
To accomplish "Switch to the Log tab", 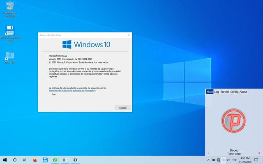I will click(x=217, y=92).
